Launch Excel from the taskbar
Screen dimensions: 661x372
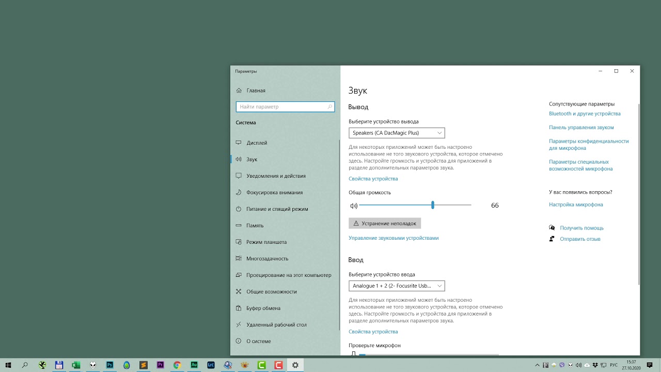pyautogui.click(x=76, y=365)
